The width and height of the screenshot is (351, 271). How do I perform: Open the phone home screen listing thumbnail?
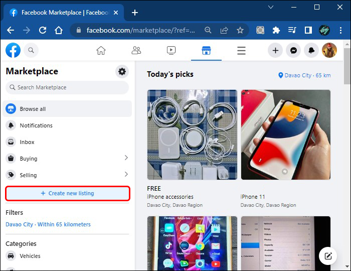click(192, 243)
